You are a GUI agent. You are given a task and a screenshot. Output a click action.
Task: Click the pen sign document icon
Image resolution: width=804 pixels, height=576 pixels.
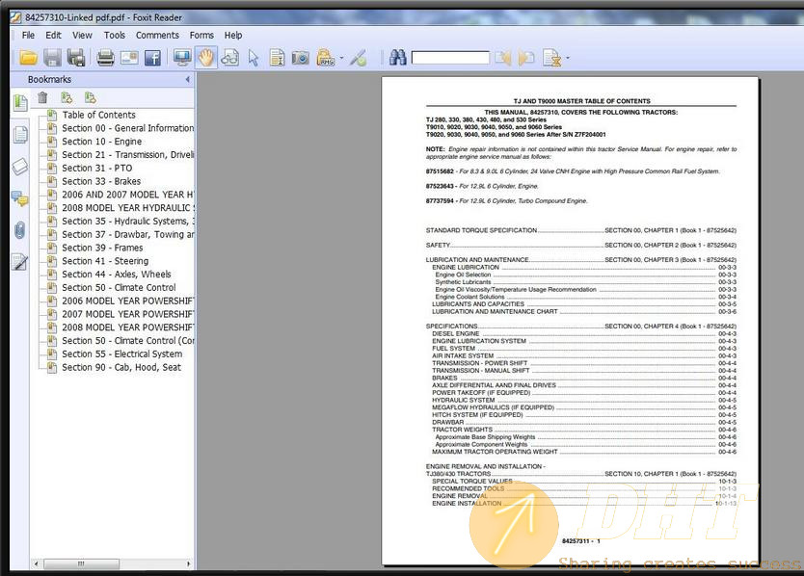(359, 58)
